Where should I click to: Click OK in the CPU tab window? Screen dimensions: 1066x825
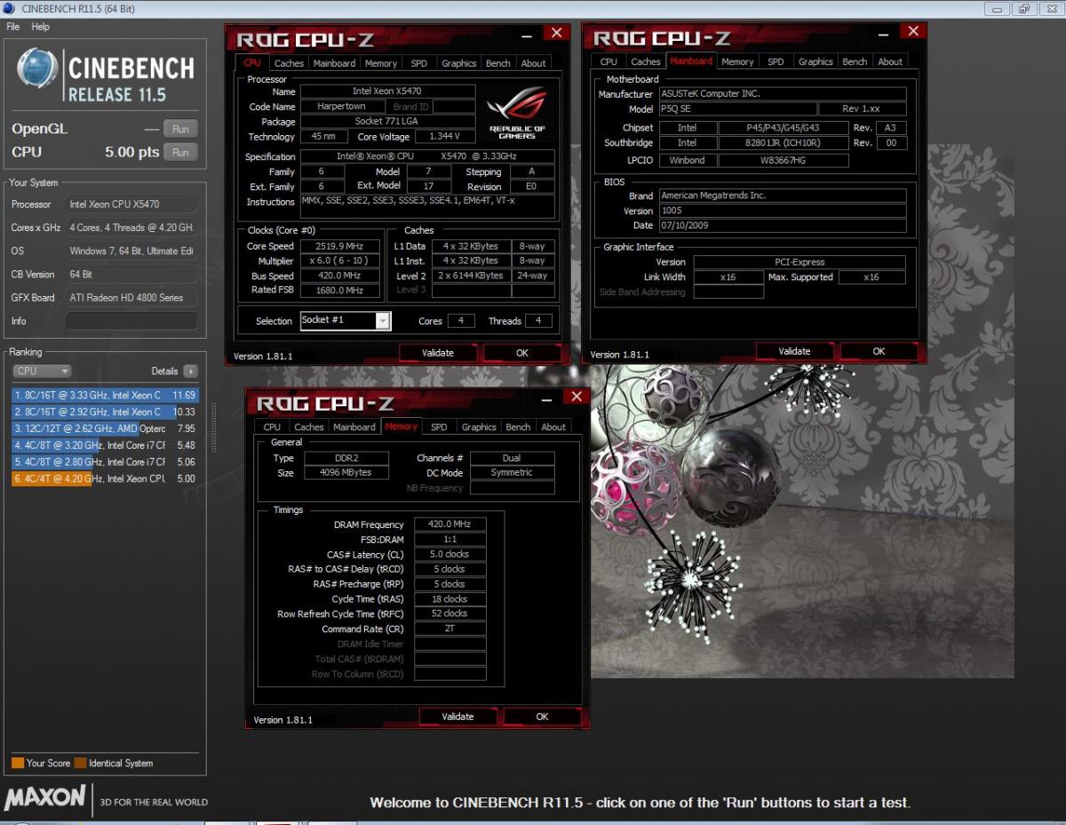(522, 353)
